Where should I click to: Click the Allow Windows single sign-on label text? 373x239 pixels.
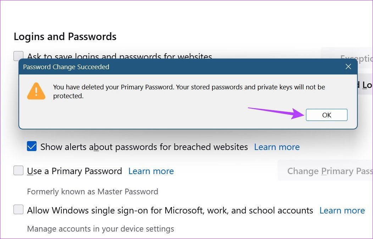[170, 210]
